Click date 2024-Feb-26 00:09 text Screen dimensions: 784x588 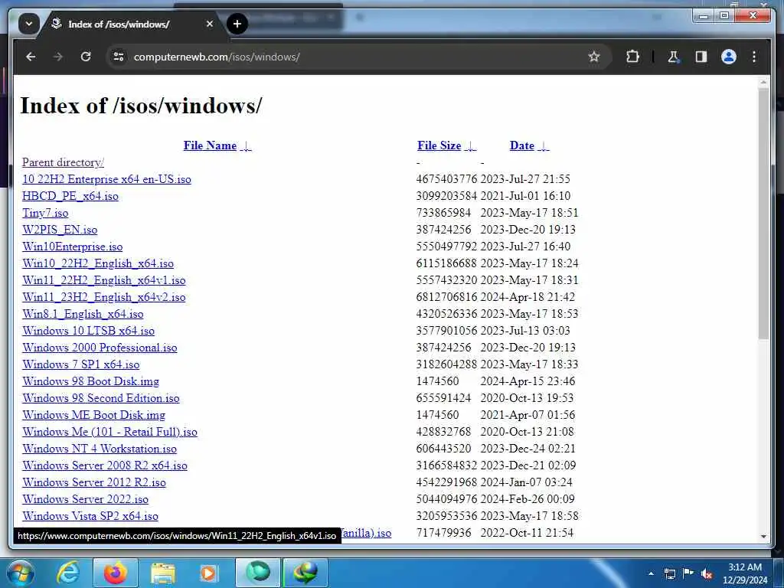[x=528, y=499]
